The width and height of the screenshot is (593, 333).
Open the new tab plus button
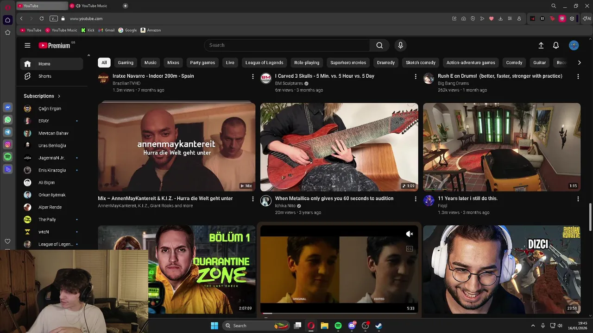tap(126, 6)
